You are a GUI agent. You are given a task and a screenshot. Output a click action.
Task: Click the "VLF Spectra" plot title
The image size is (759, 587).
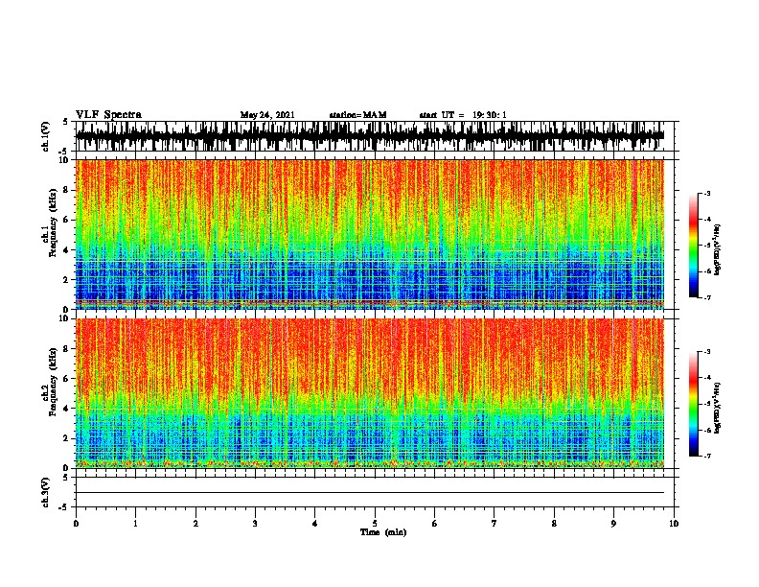108,114
